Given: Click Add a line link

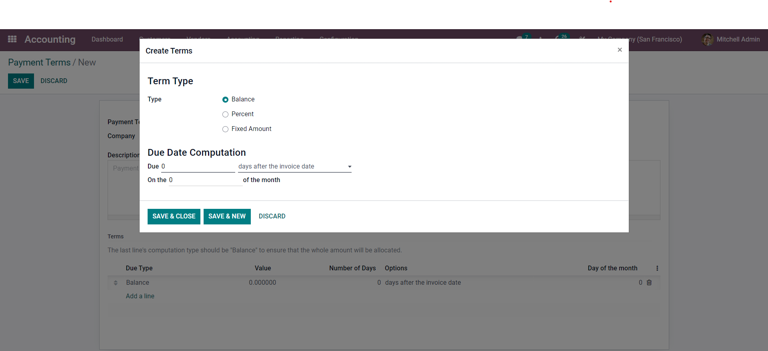Looking at the screenshot, I should tap(140, 296).
